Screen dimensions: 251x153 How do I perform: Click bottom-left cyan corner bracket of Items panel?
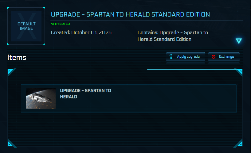[11, 143]
